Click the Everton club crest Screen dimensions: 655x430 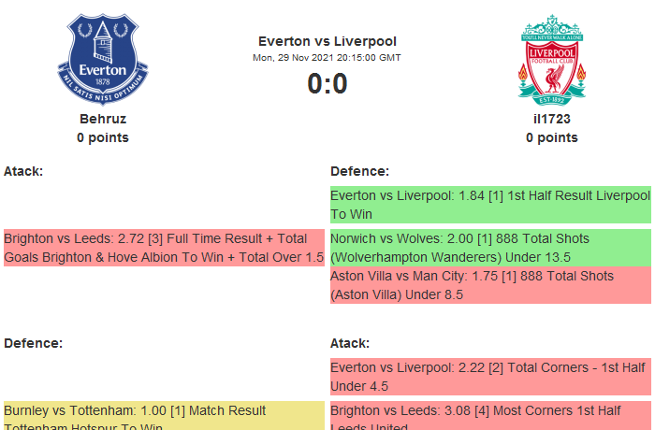(x=103, y=59)
